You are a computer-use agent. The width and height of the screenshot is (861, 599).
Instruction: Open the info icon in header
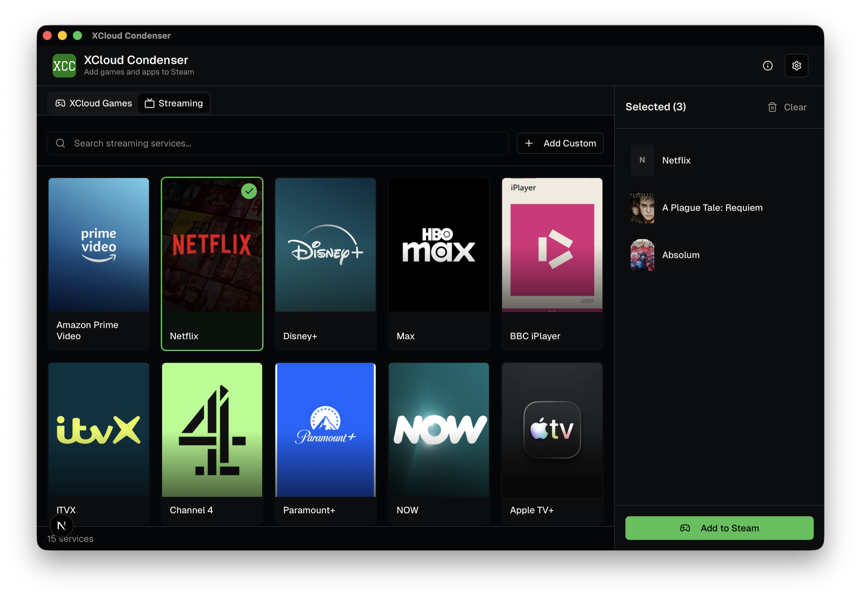(x=767, y=66)
